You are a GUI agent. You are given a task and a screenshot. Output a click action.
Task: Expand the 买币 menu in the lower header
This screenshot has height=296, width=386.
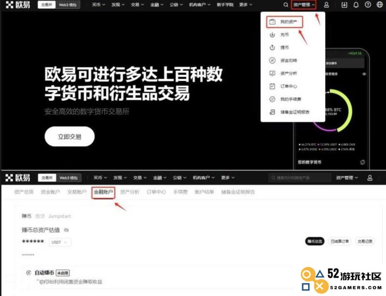[100, 178]
